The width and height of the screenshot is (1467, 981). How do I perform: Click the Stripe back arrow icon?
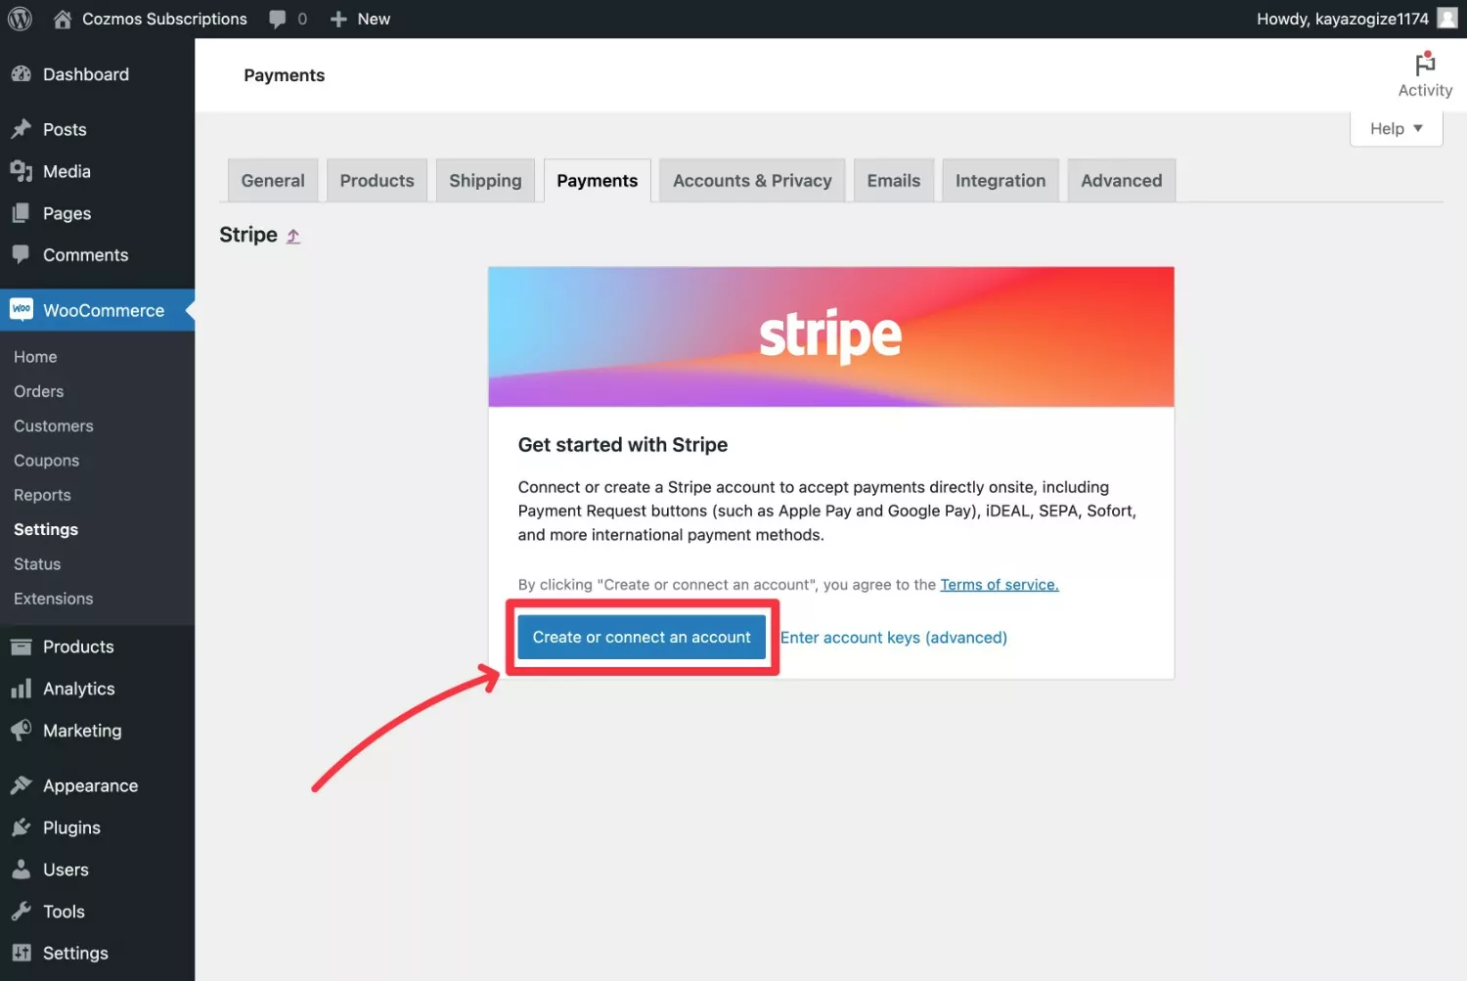(293, 236)
